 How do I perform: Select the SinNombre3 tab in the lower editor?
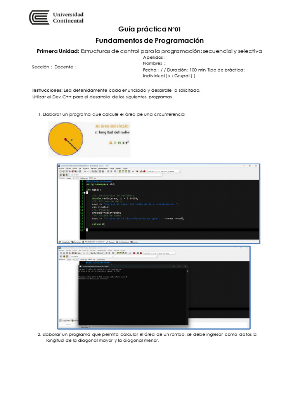(101, 260)
